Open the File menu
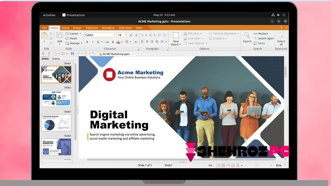The image size is (331, 186). pos(44,28)
